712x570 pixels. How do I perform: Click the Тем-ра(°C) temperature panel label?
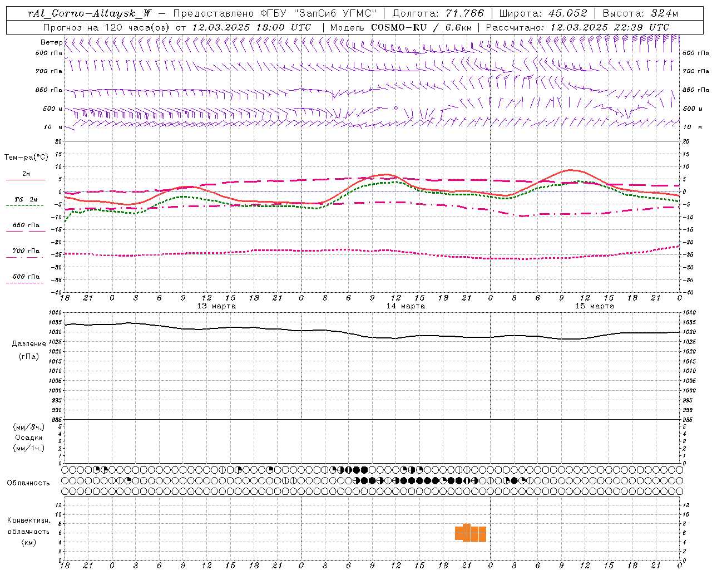[x=26, y=157]
